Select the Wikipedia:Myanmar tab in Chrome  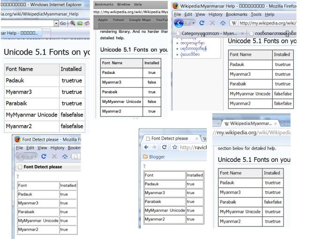pyautogui.click(x=250, y=123)
